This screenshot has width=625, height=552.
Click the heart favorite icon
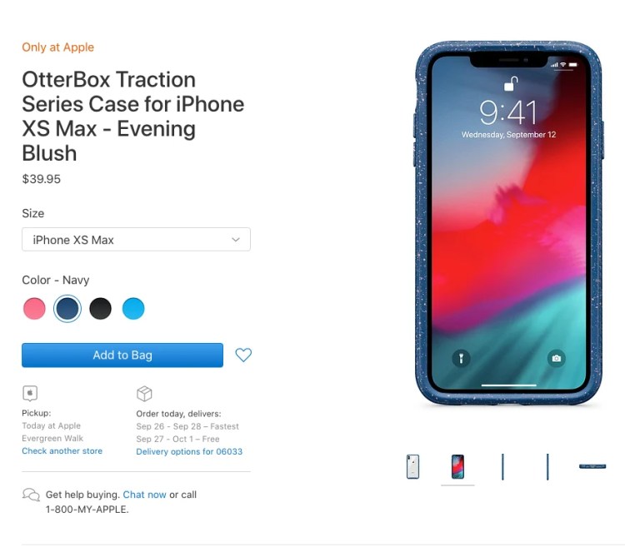point(243,355)
